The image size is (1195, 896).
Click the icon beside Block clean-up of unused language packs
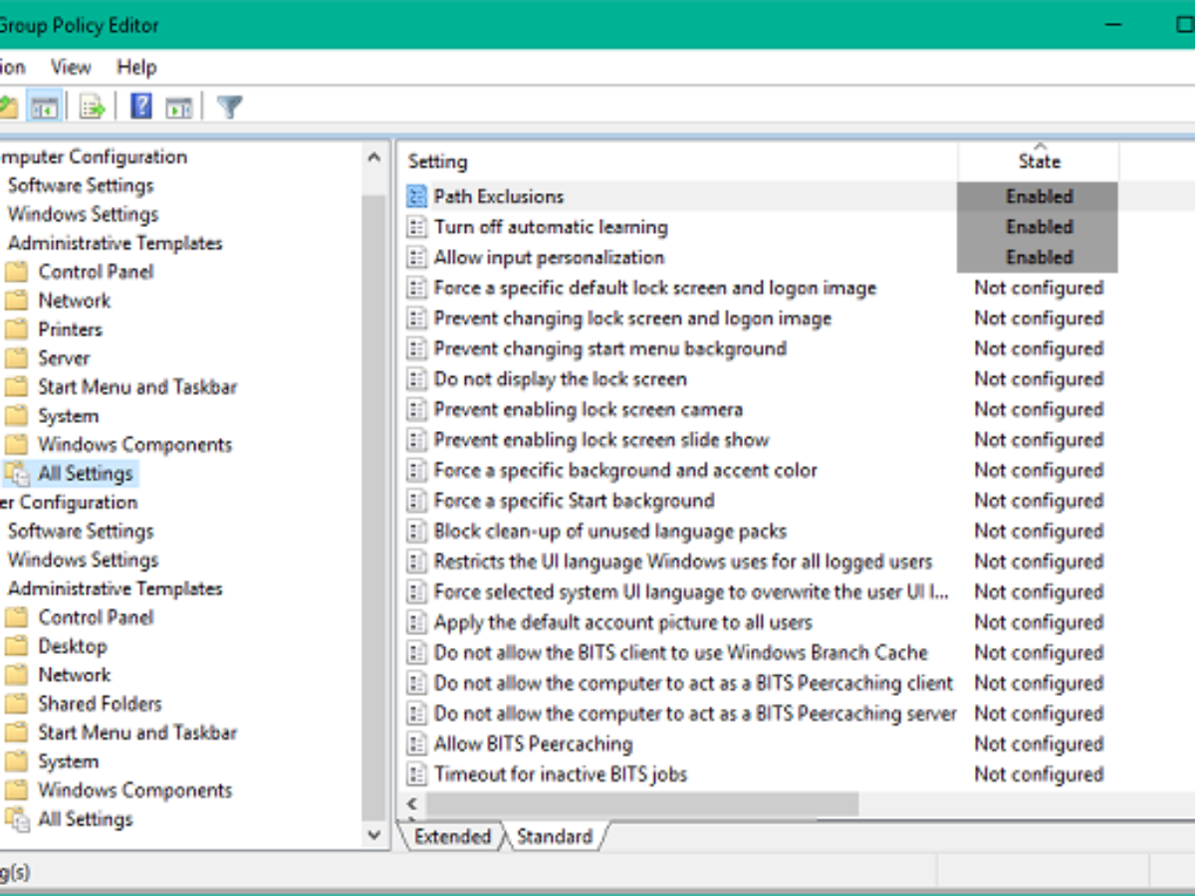[x=416, y=532]
